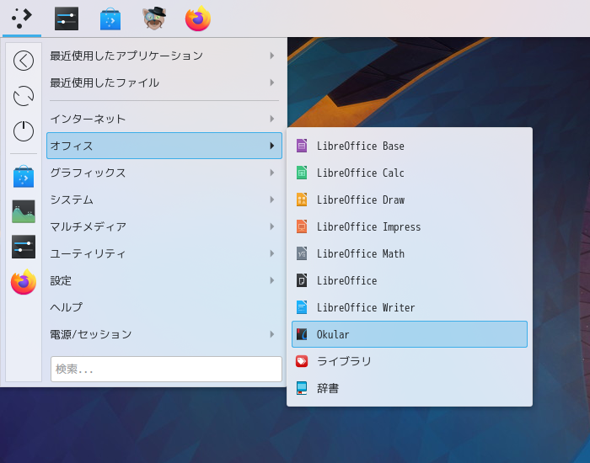Select the マルチメディア category label
This screenshot has height=463, width=590.
click(88, 226)
